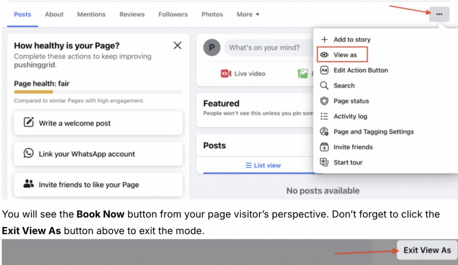Click Write a welcome post button
The image size is (458, 265).
(98, 123)
